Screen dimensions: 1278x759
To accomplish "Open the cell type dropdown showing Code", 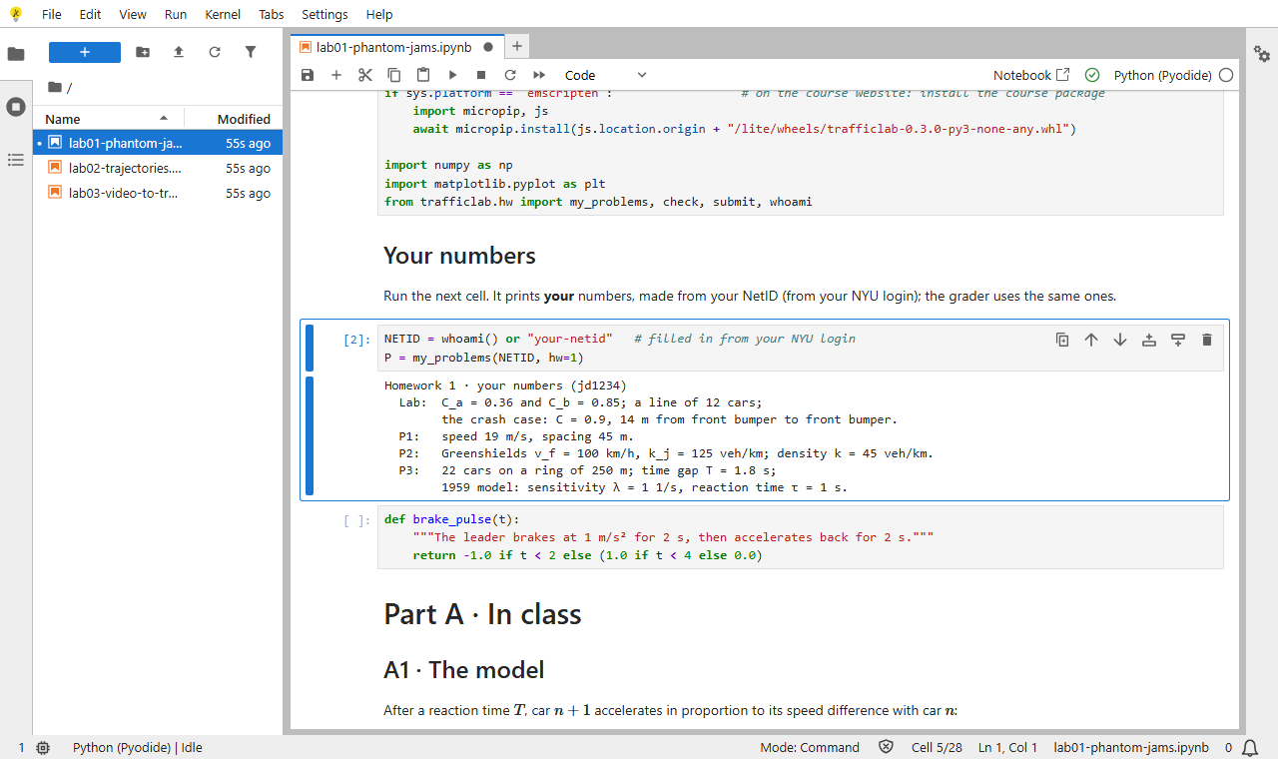I will 605,75.
